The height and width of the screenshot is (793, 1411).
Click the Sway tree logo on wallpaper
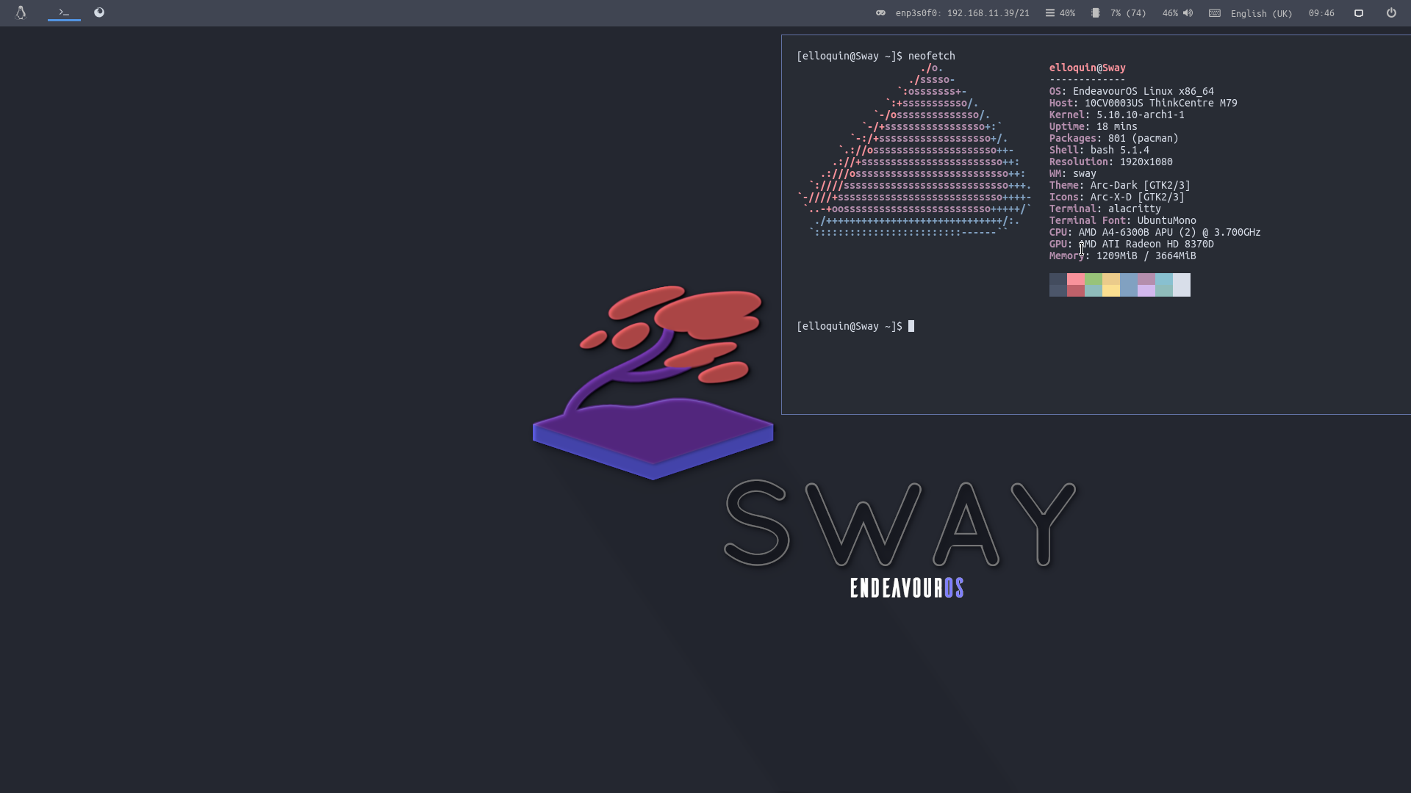(653, 382)
